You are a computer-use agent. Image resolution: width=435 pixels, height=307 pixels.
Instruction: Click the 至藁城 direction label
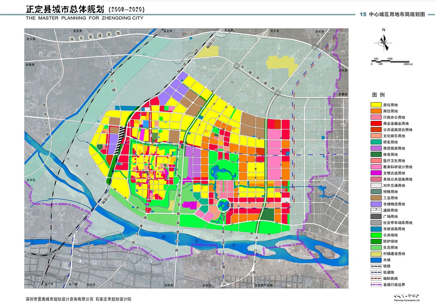(x=343, y=94)
